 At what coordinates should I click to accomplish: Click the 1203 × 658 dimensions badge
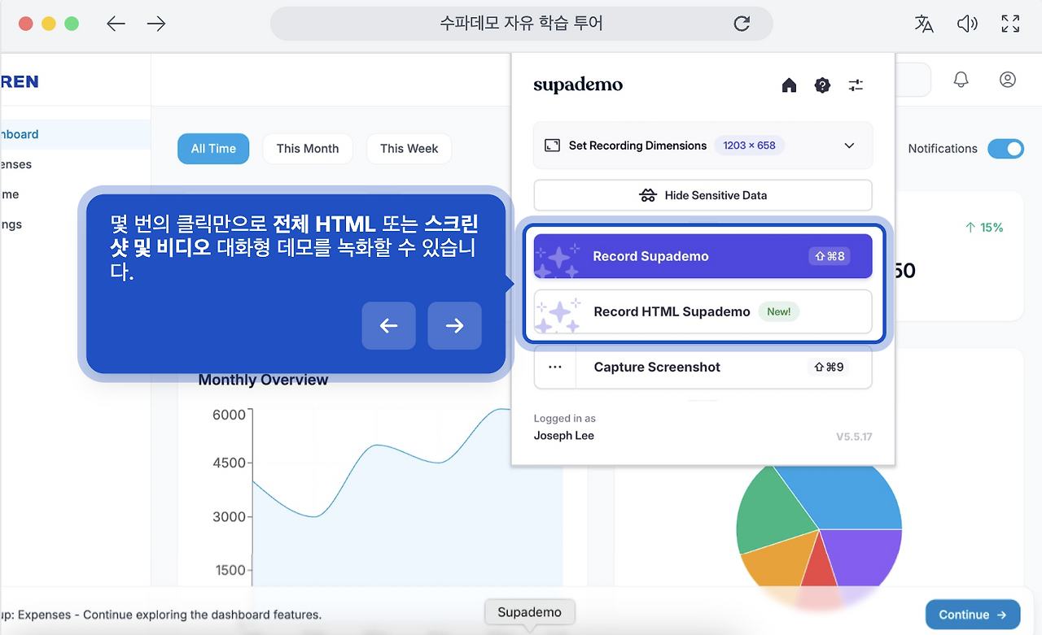(749, 146)
